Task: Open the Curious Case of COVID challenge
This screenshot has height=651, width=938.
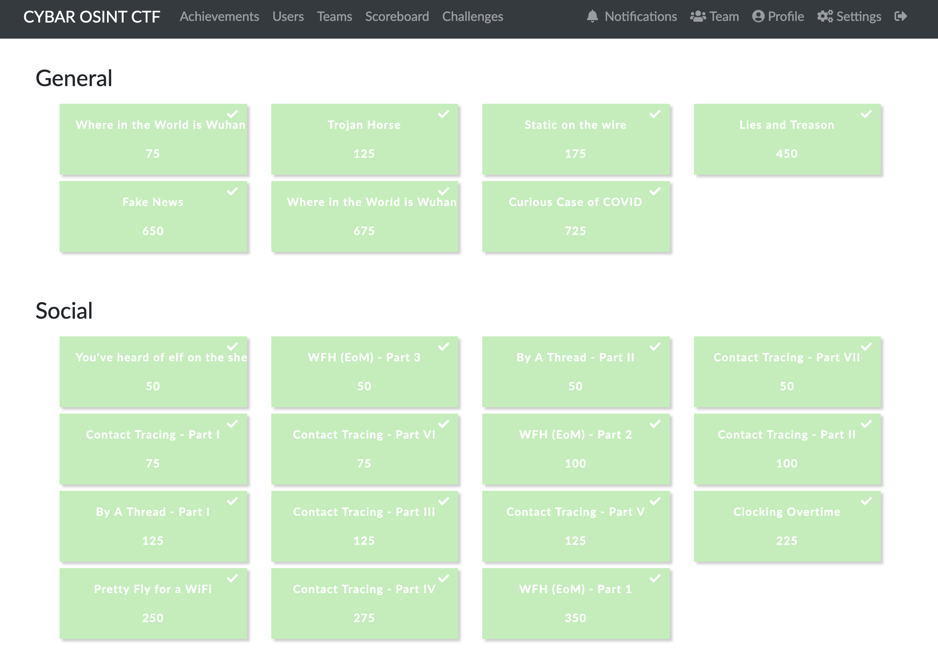Action: coord(576,216)
